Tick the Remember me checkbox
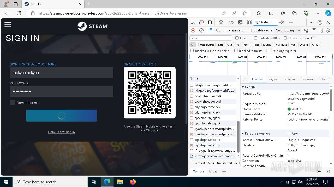Viewport: 334px width, 187px height. (x=13, y=103)
